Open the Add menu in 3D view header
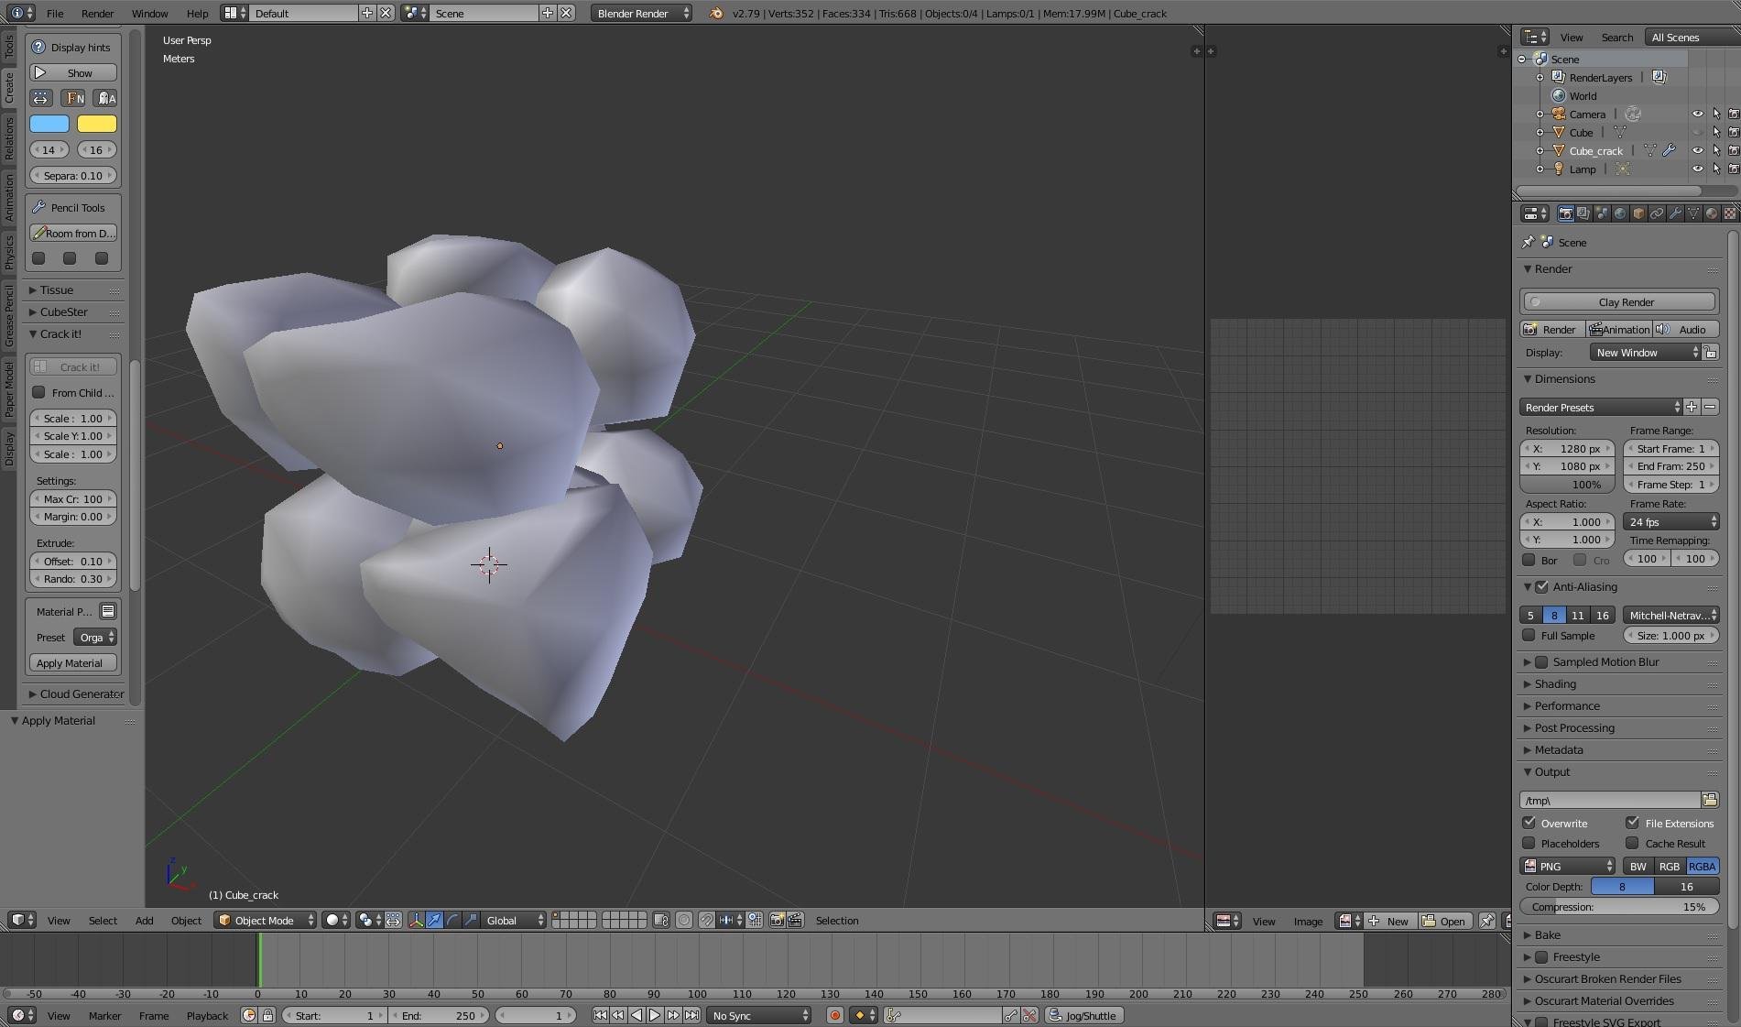The height and width of the screenshot is (1027, 1741). 144,920
